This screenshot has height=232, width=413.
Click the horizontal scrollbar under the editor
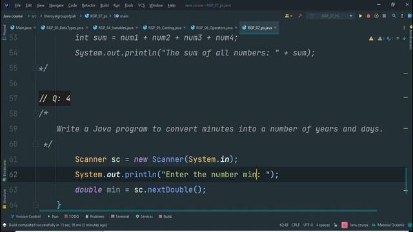208,211
